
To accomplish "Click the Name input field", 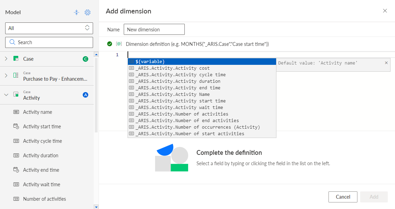I will pyautogui.click(x=154, y=29).
